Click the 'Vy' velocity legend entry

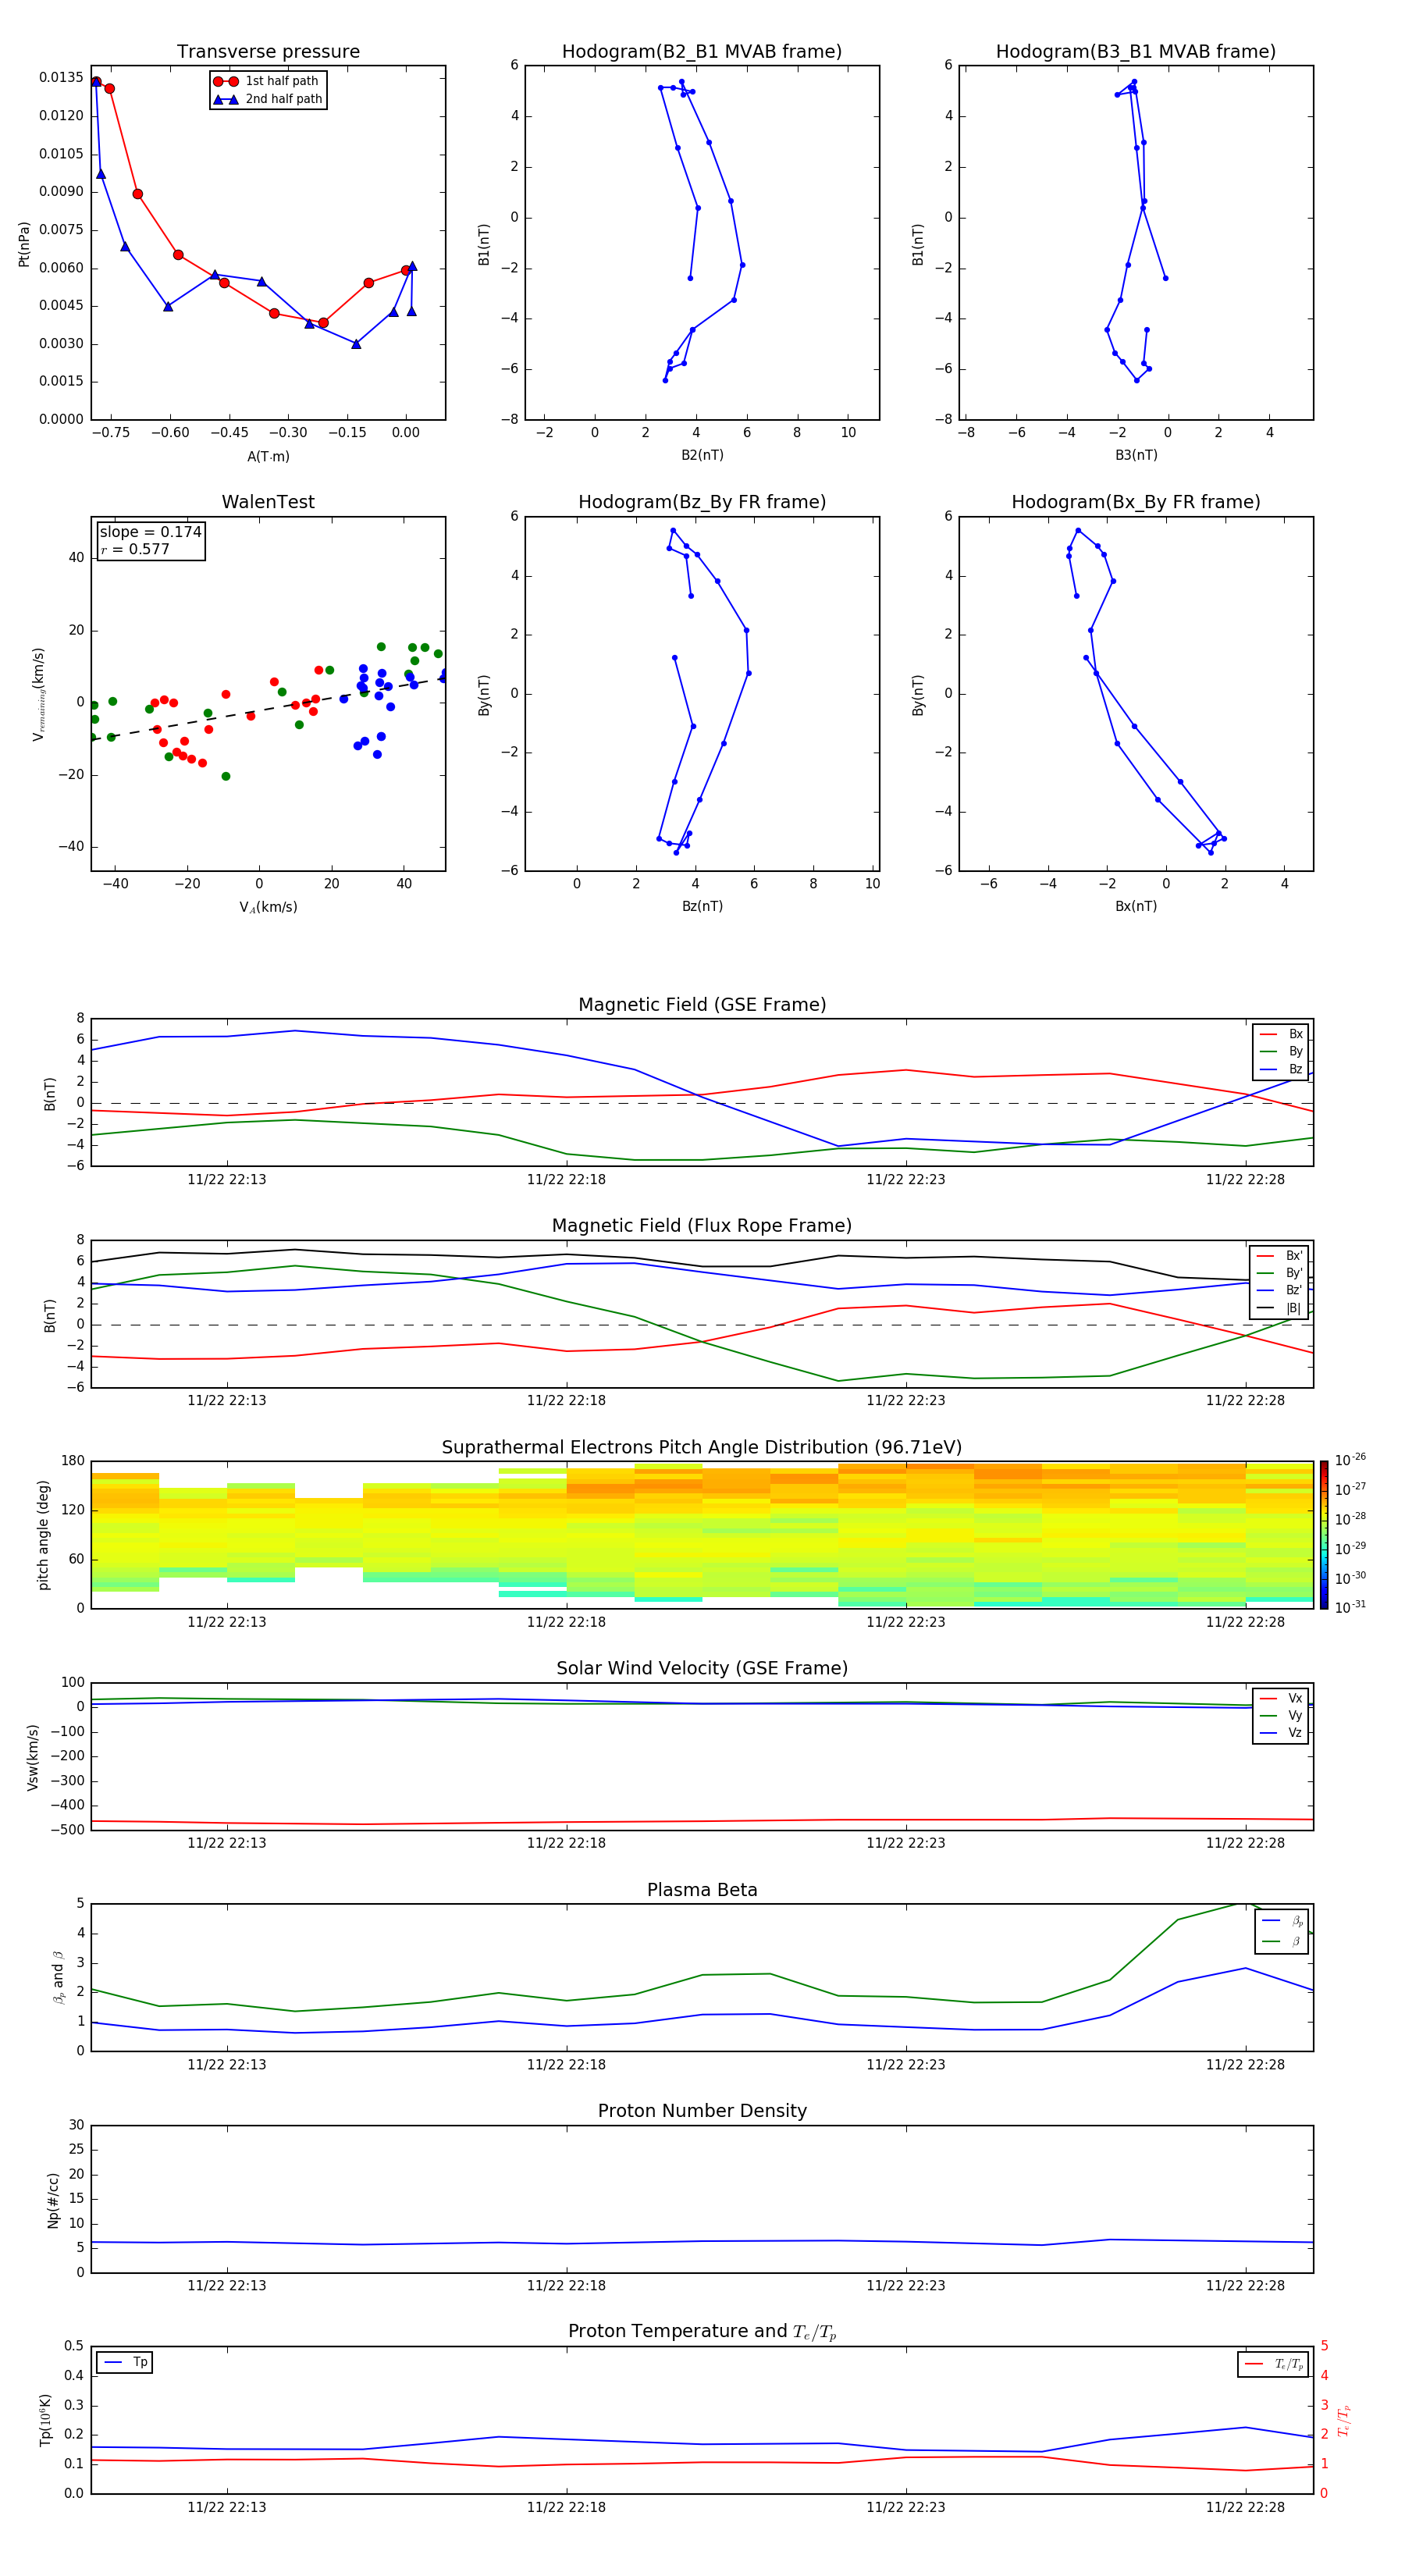tap(1282, 1716)
